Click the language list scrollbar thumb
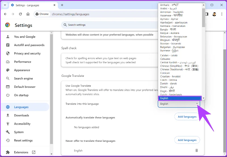The width and height of the screenshot is (227, 157). pyautogui.click(x=203, y=18)
